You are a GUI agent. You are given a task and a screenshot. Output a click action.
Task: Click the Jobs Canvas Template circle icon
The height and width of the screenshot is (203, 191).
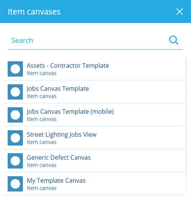pos(15,92)
